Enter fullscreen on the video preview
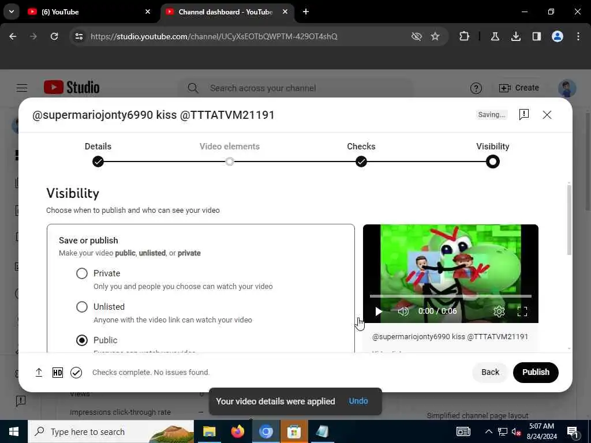The width and height of the screenshot is (591, 443). point(522,311)
